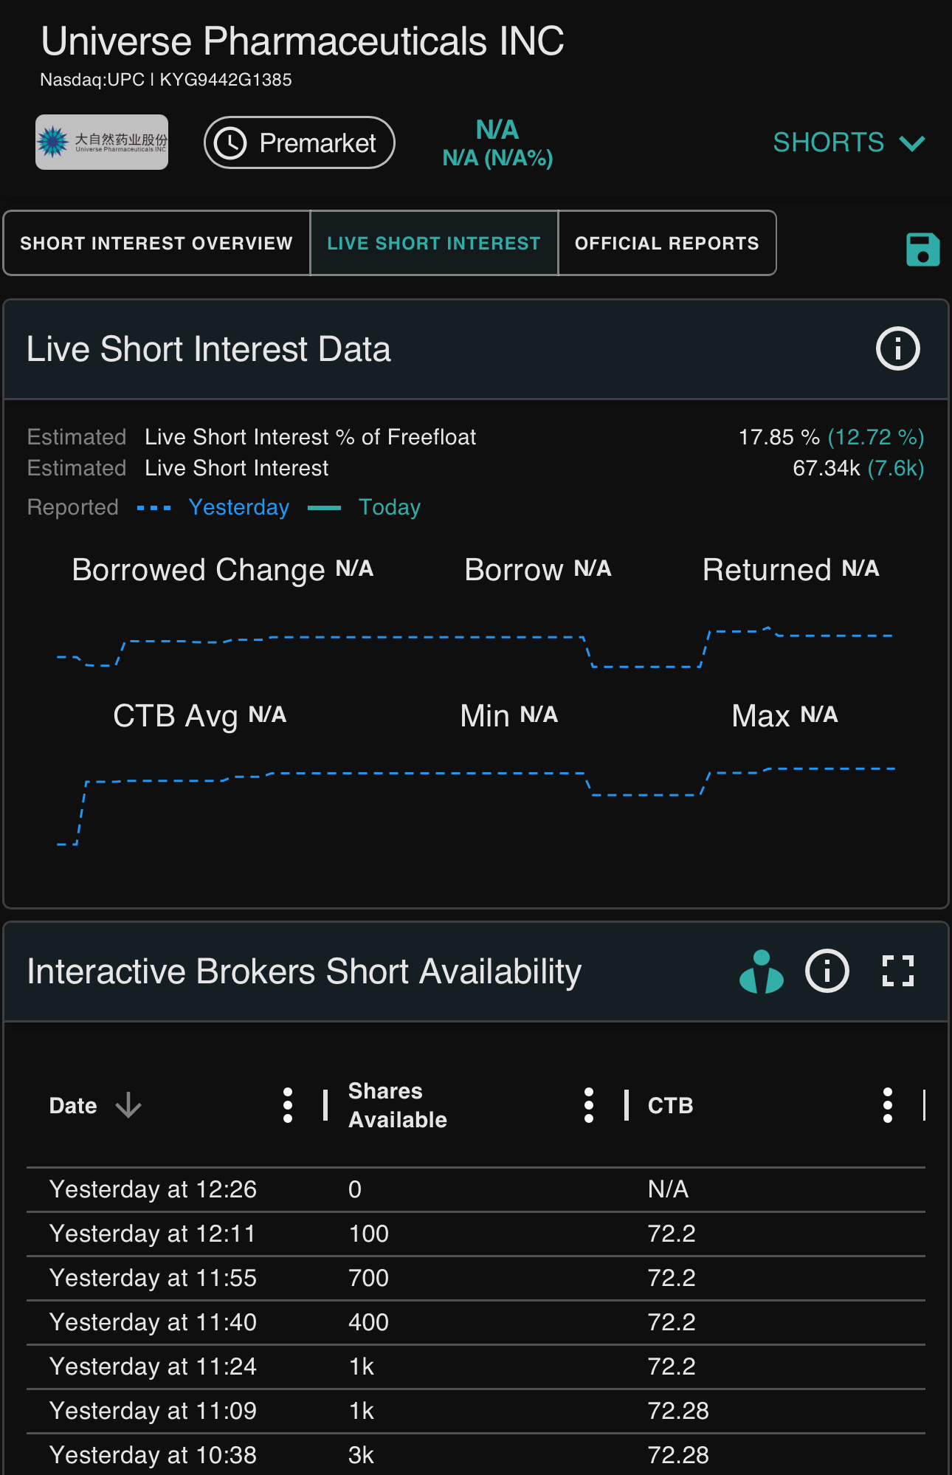Screen dimensions: 952x1475
Task: Open Interactive Brokers Short Availability info icon
Action: pyautogui.click(x=827, y=971)
